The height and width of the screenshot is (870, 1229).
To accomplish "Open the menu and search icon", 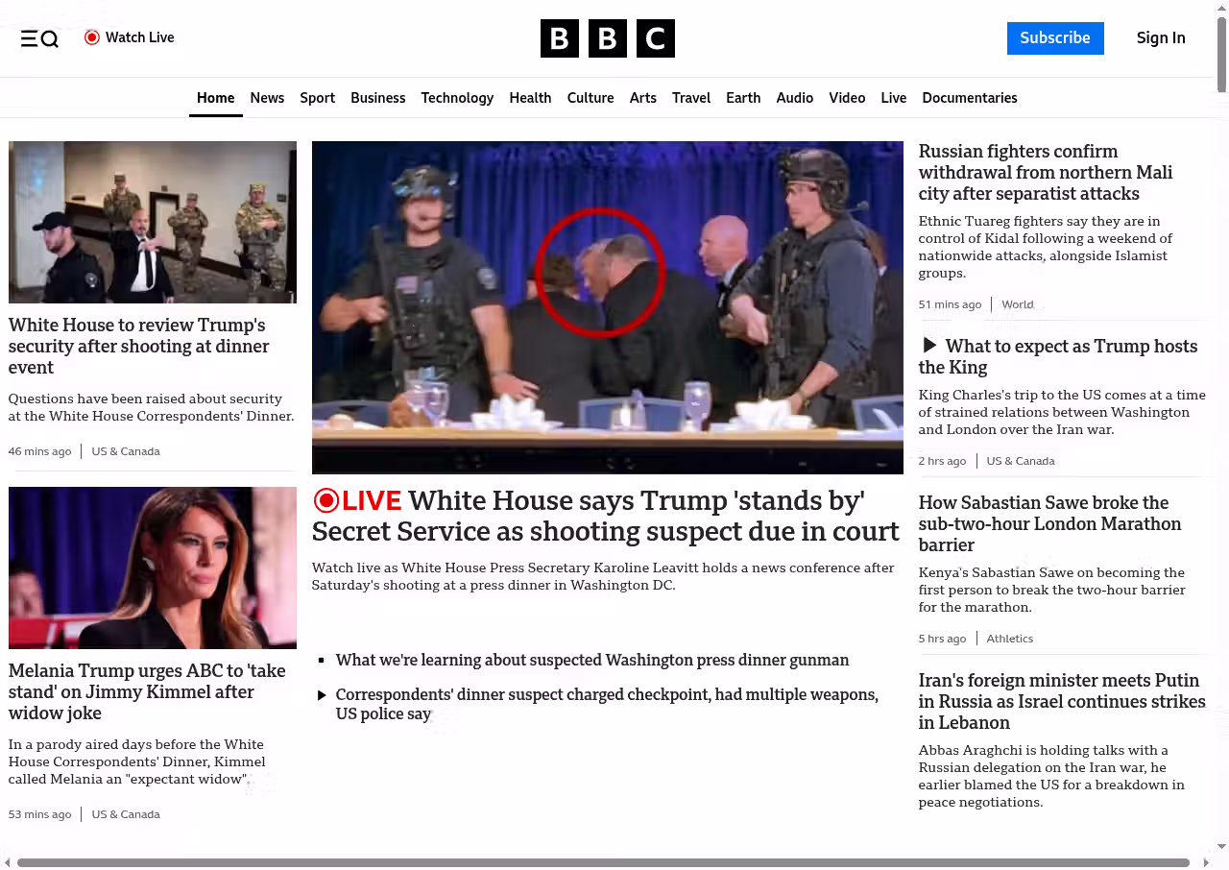I will pyautogui.click(x=39, y=38).
